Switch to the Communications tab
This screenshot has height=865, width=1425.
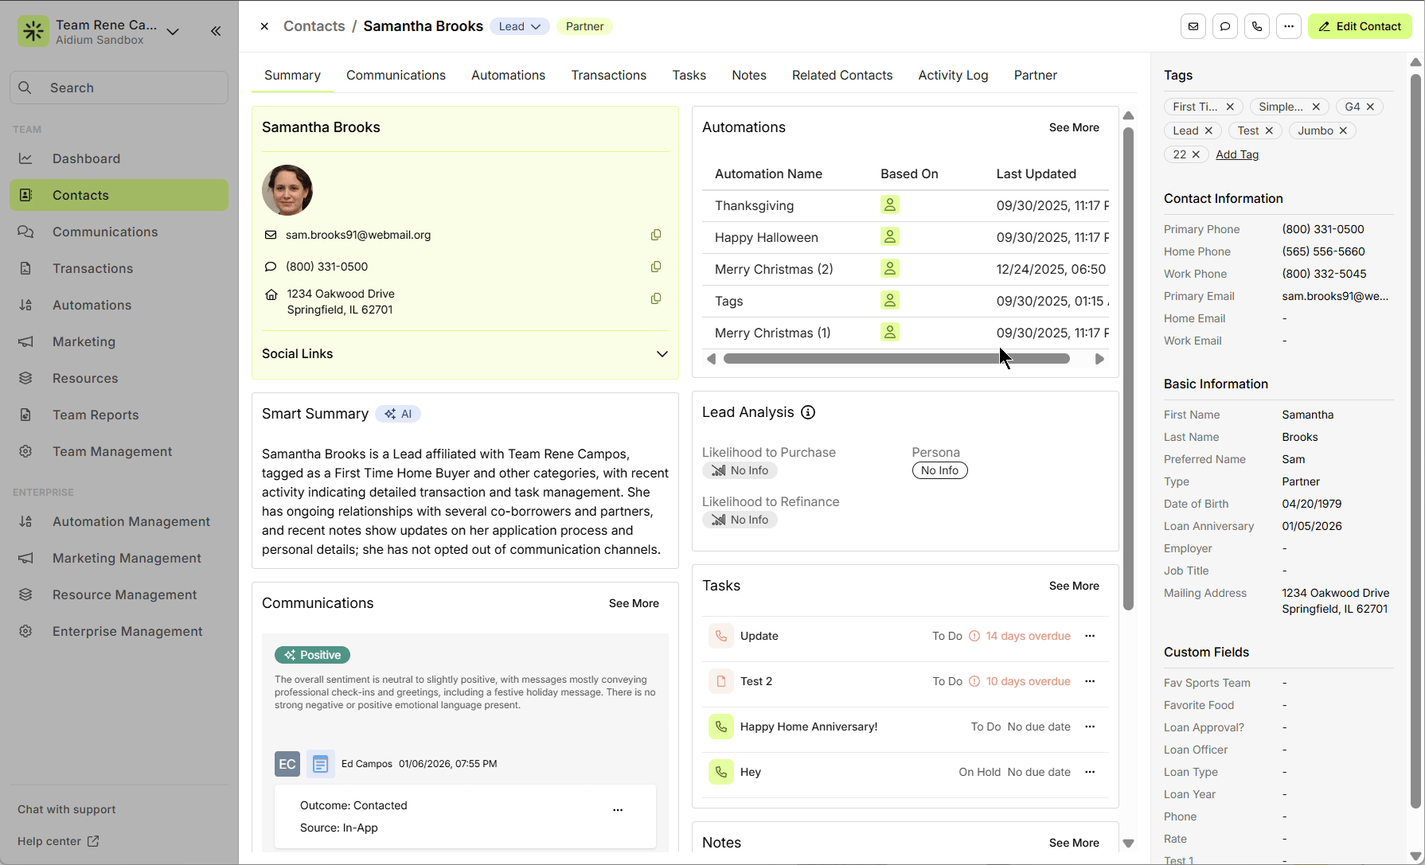tap(396, 75)
